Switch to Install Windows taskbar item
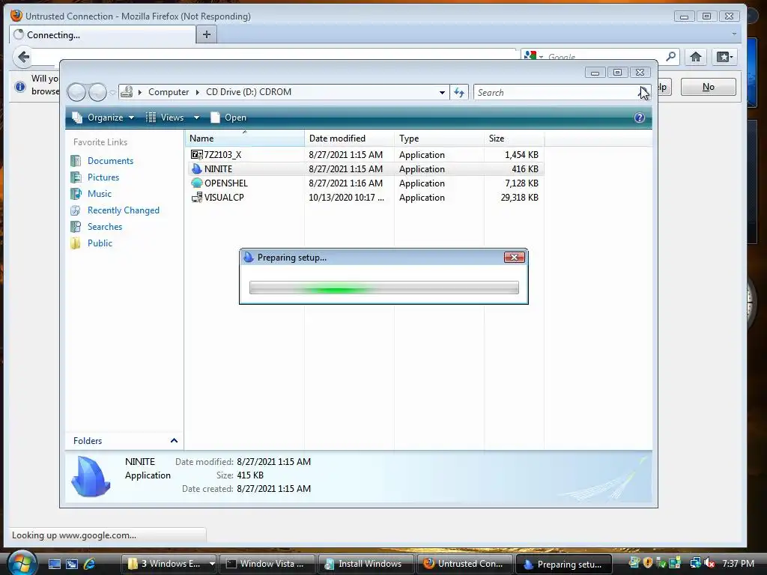The image size is (767, 575). [366, 564]
